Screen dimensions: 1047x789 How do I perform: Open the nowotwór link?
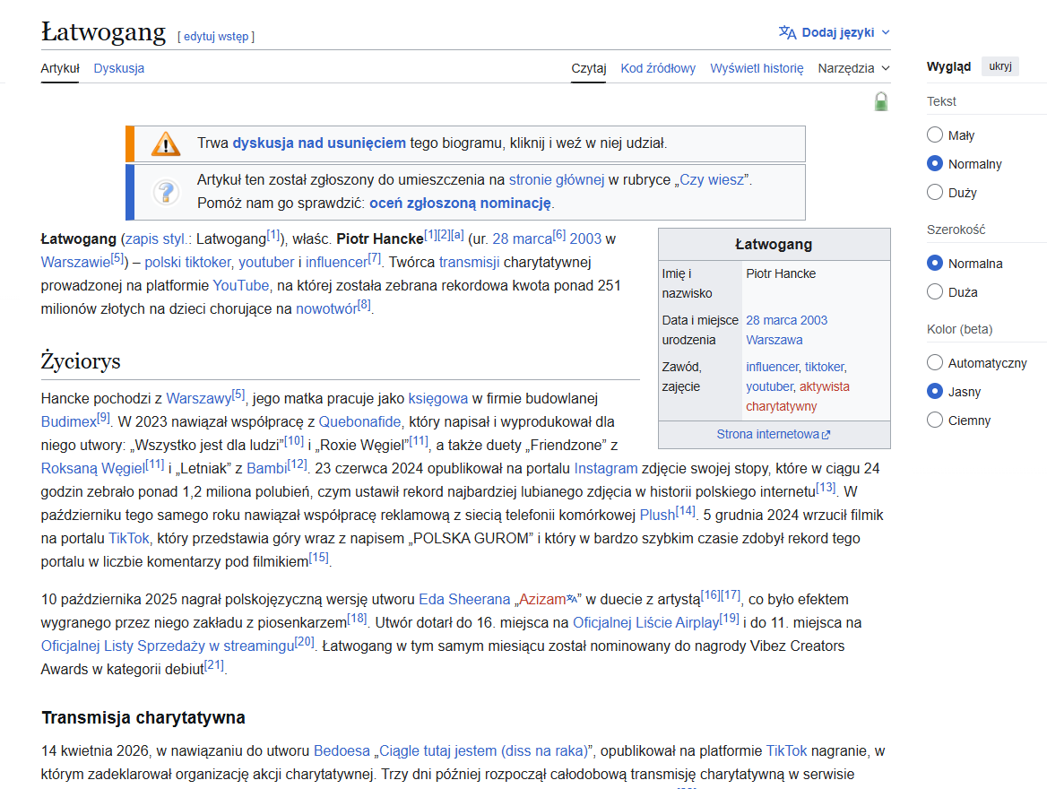(x=326, y=308)
